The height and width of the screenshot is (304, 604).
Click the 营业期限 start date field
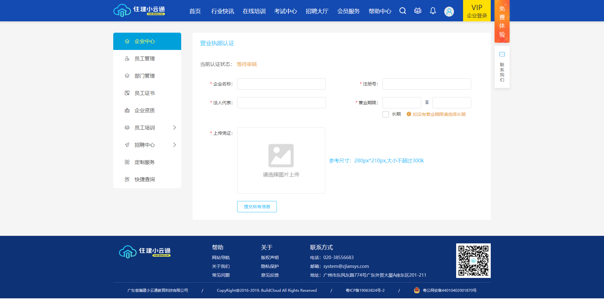tap(401, 103)
